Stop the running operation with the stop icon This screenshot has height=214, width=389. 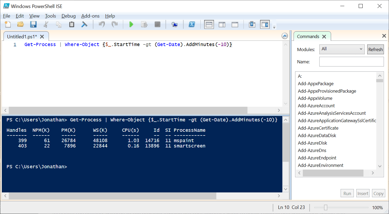pyautogui.click(x=158, y=24)
